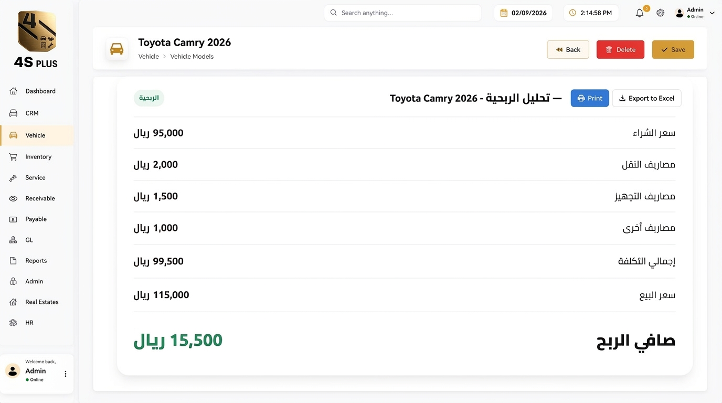Click the Vehicle Models breadcrumb
The width and height of the screenshot is (722, 403).
192,56
